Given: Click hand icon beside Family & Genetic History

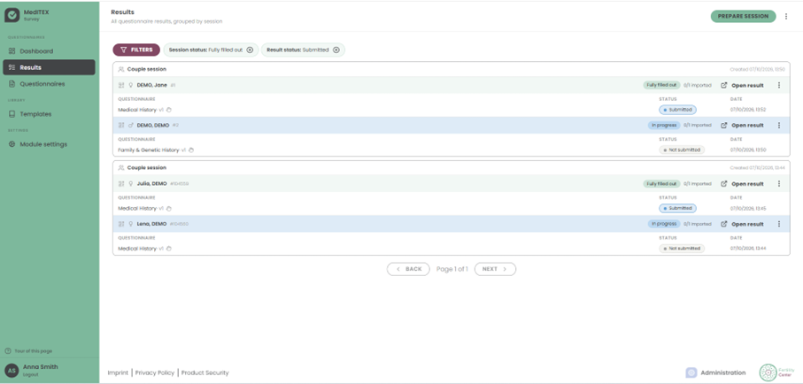Looking at the screenshot, I should (x=191, y=150).
